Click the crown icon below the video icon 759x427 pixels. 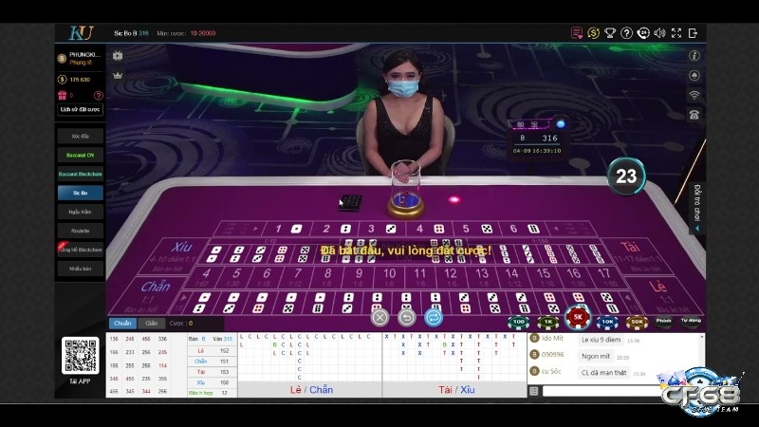118,76
